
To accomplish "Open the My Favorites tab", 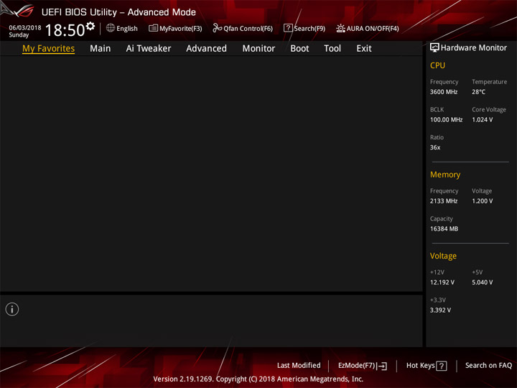I will tap(49, 49).
